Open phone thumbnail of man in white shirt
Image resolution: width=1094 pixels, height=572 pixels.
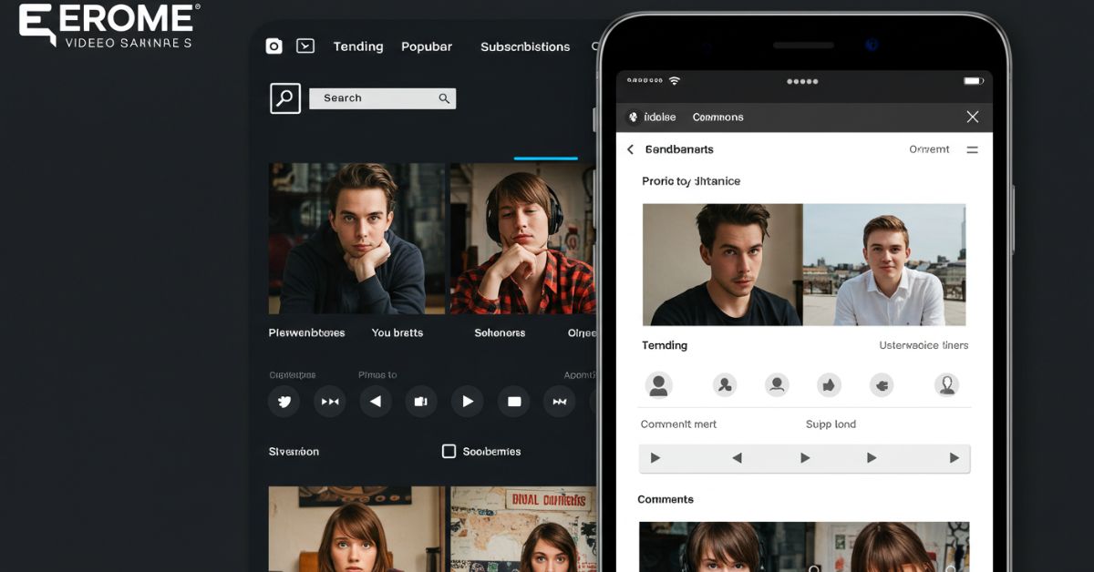tap(884, 264)
